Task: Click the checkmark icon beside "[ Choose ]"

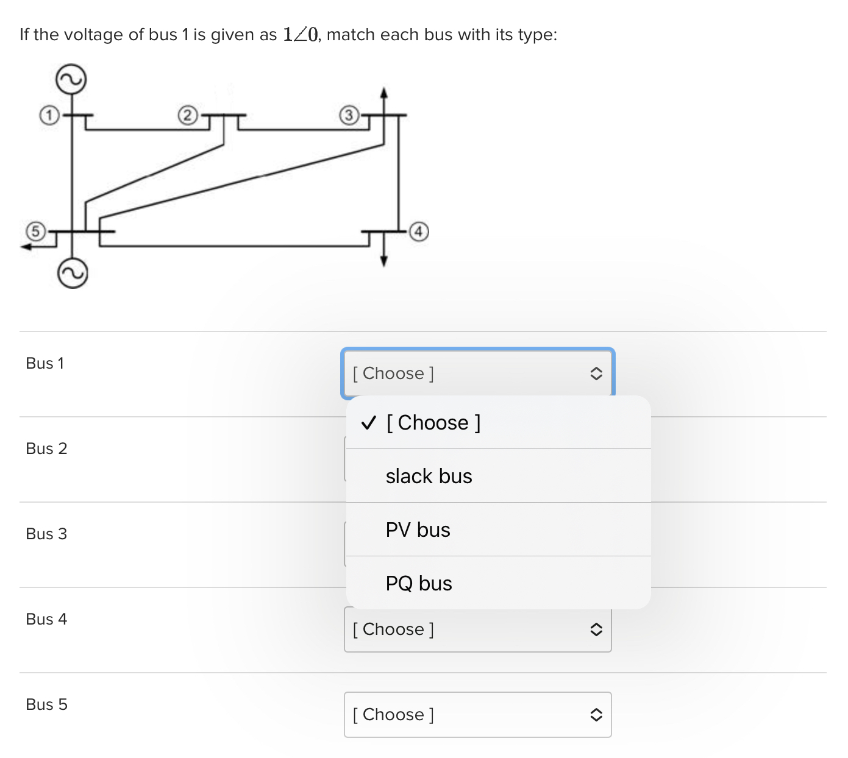Action: (x=368, y=422)
